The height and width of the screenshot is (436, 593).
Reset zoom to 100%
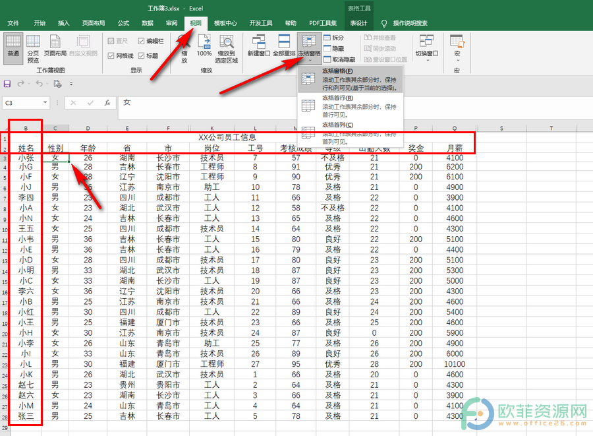(x=204, y=46)
